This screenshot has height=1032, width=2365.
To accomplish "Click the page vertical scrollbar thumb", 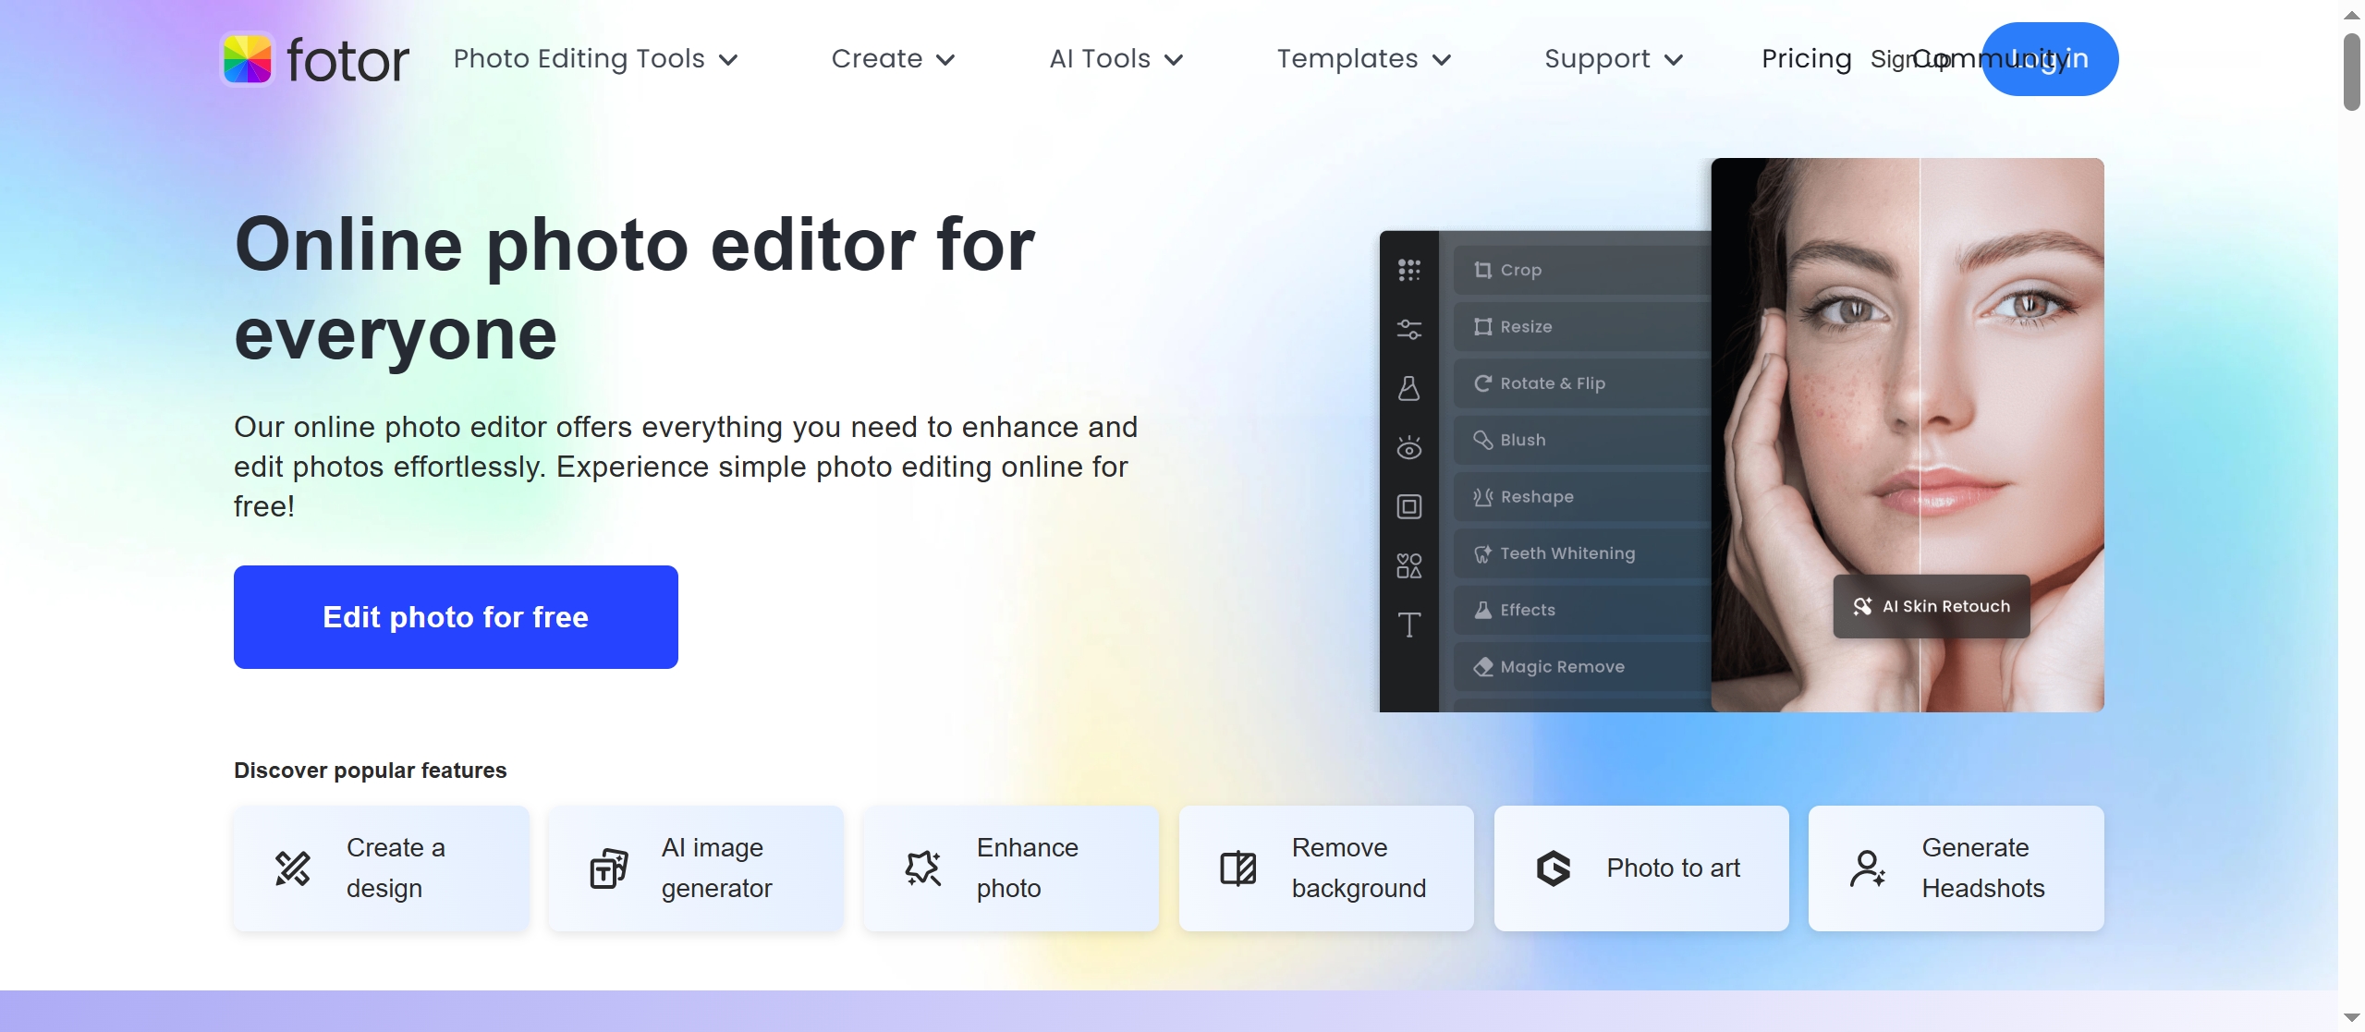I will pyautogui.click(x=2351, y=72).
